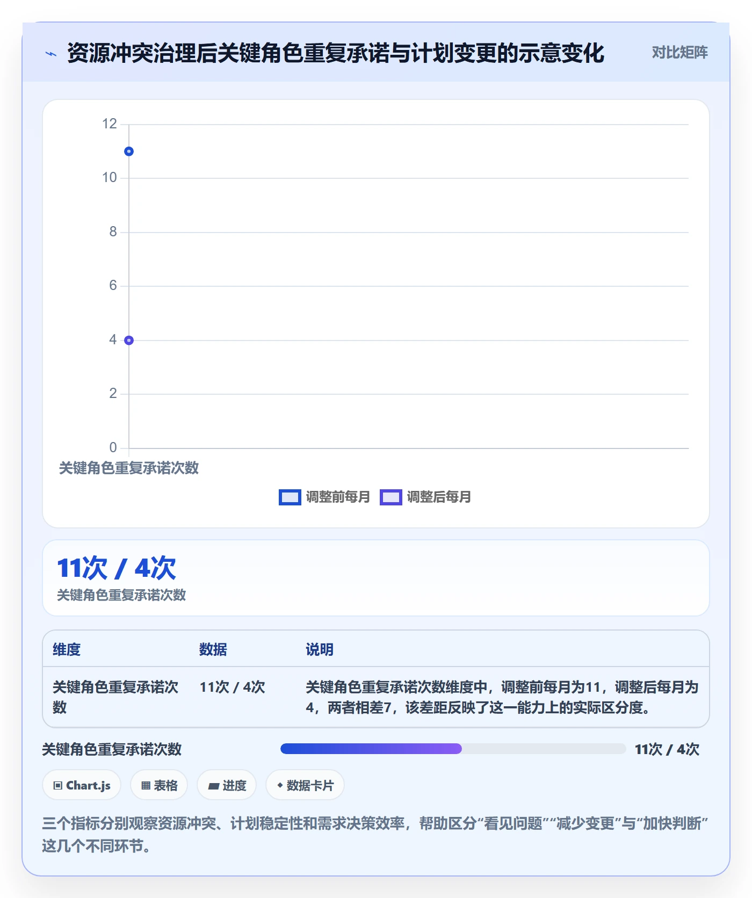
Task: Click the 11次 / 4次 value beside the progress bar
Action: [x=667, y=749]
